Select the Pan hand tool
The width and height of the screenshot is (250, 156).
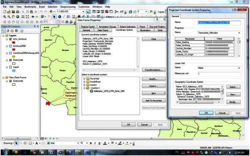point(13,17)
